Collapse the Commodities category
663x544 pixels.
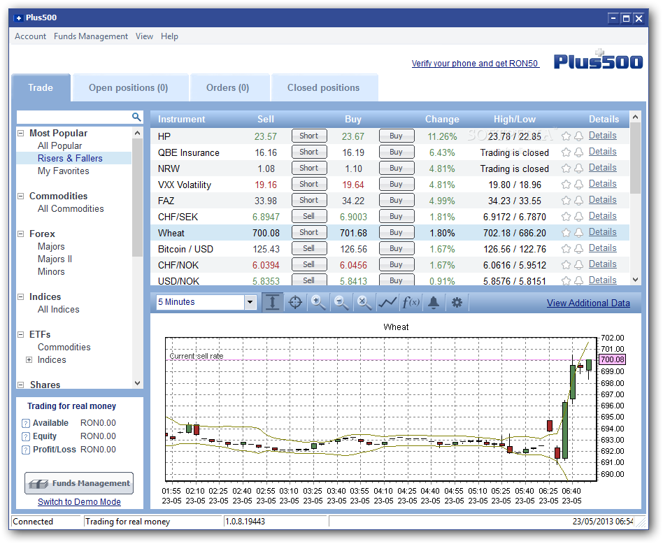pos(20,196)
